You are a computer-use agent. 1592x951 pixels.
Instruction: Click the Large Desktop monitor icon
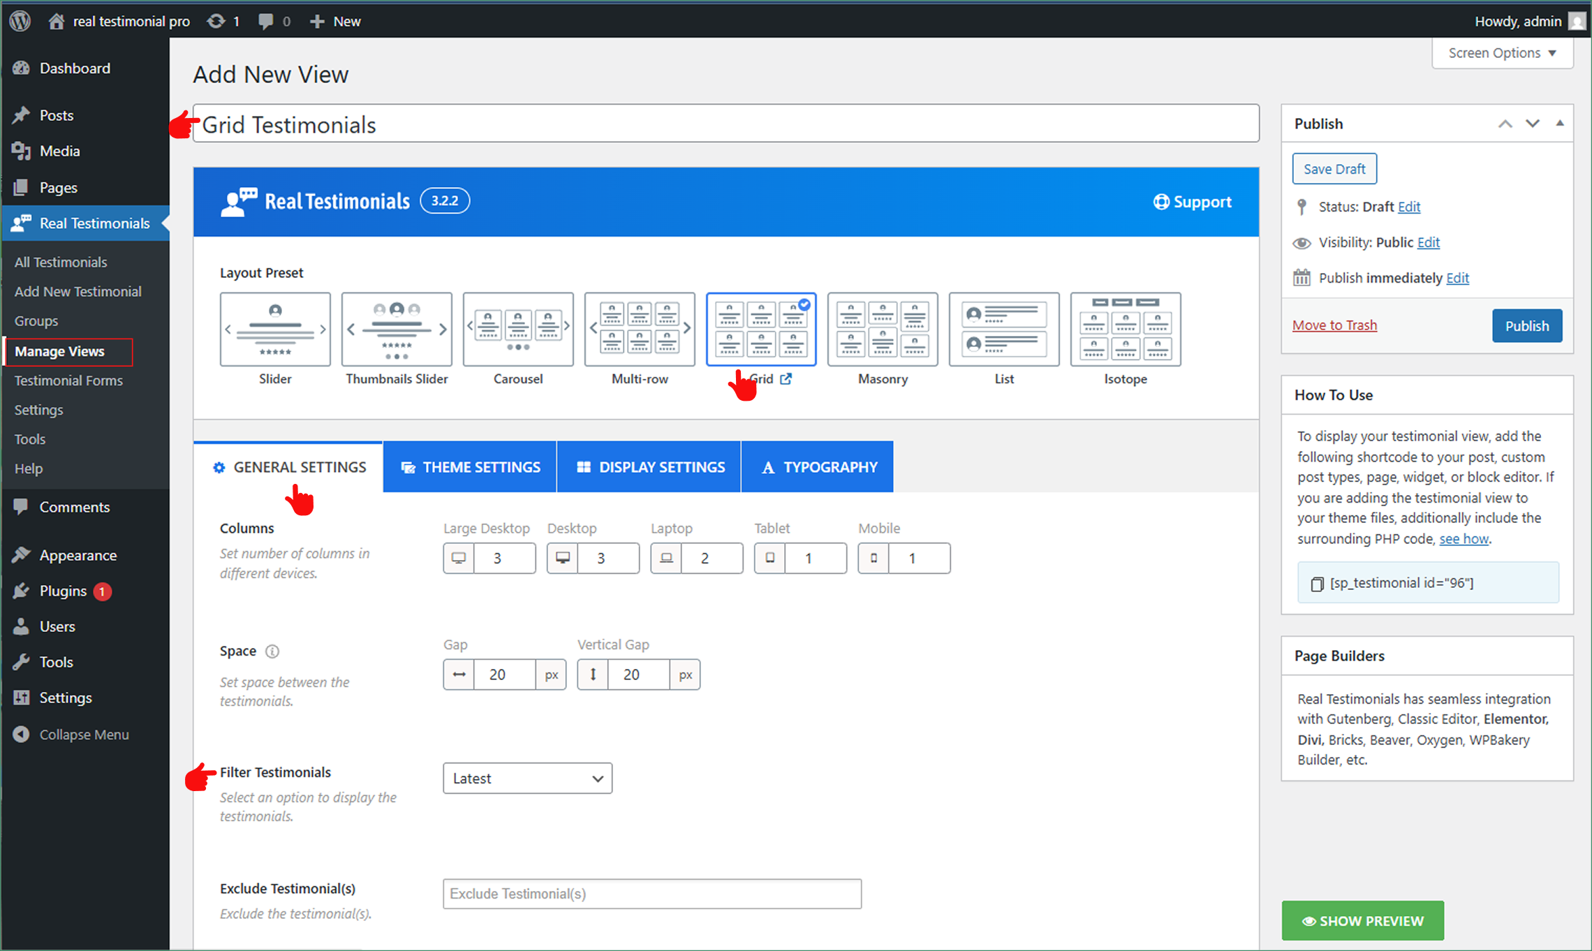coord(459,558)
